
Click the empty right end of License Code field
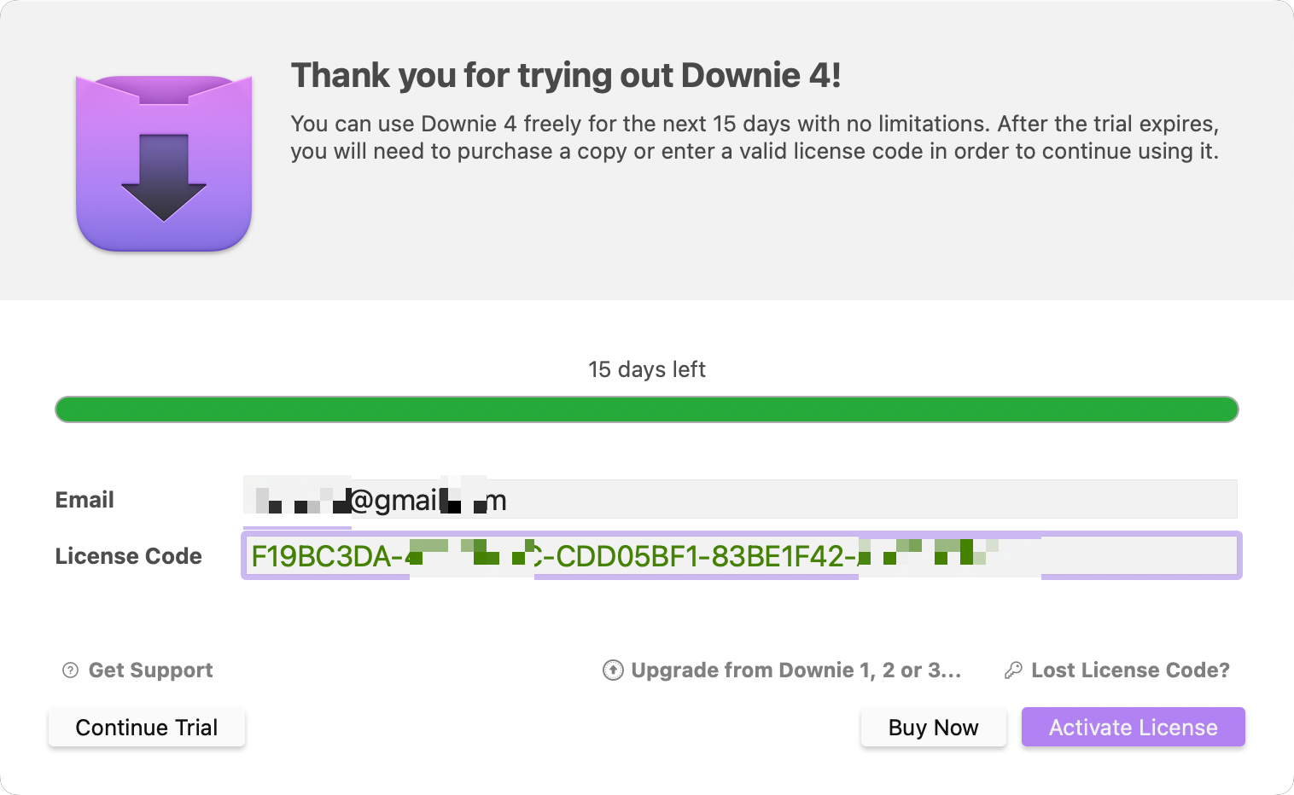pos(1144,556)
